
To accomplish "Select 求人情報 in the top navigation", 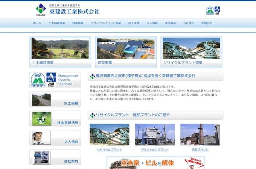I will (x=152, y=23).
